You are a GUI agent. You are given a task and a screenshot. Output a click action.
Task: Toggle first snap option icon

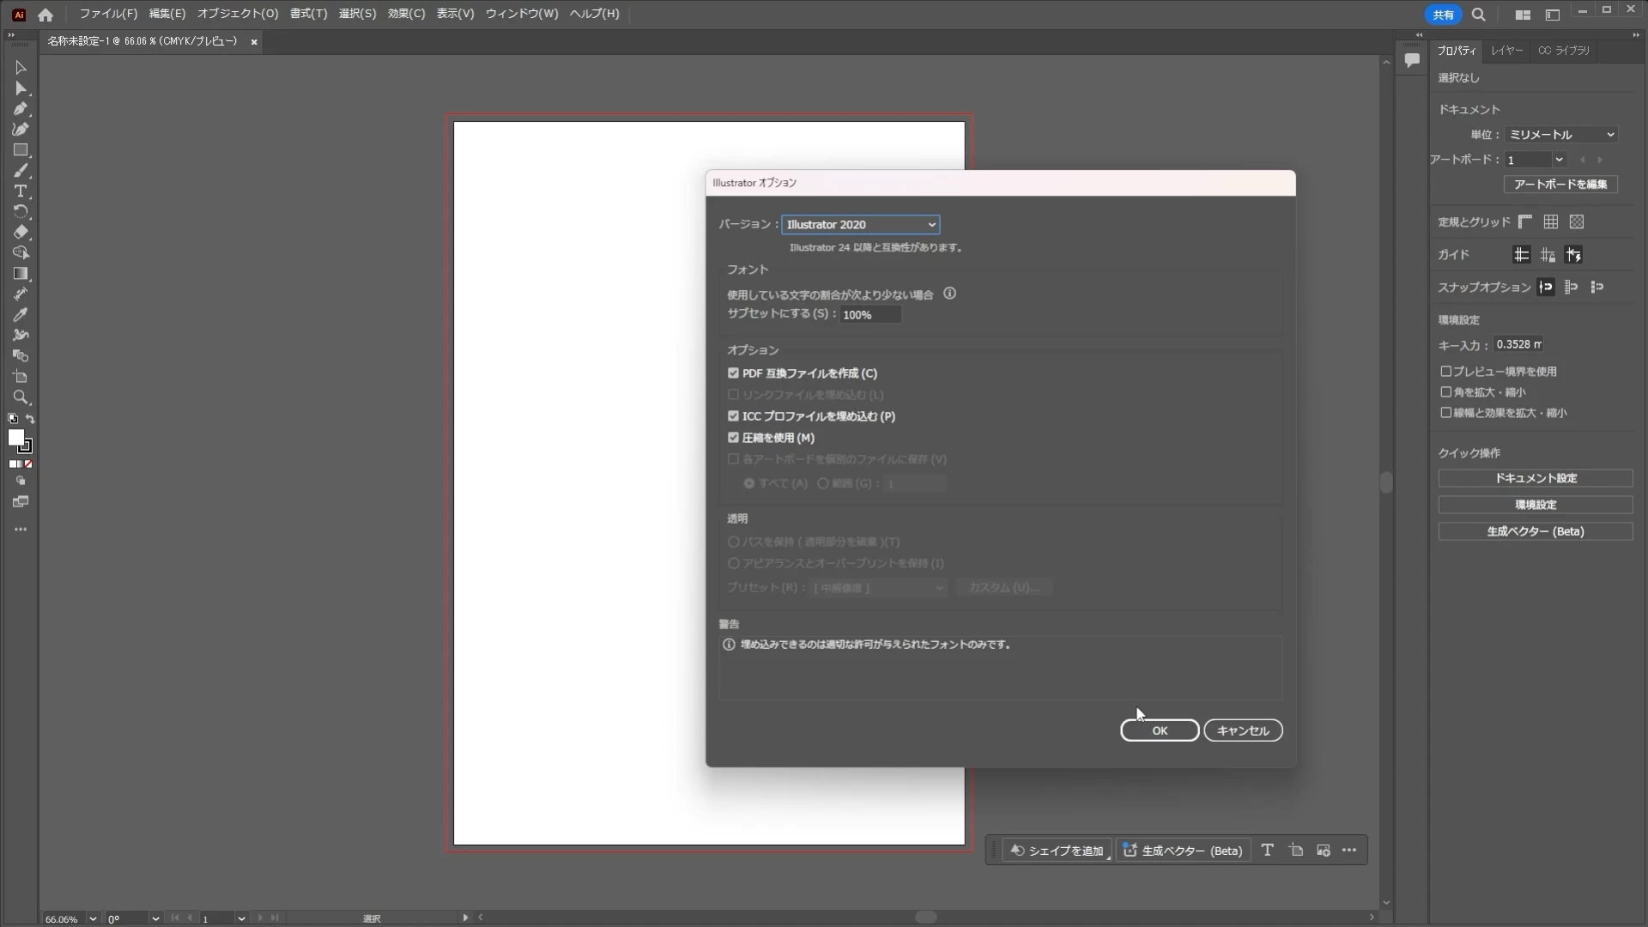click(1546, 288)
